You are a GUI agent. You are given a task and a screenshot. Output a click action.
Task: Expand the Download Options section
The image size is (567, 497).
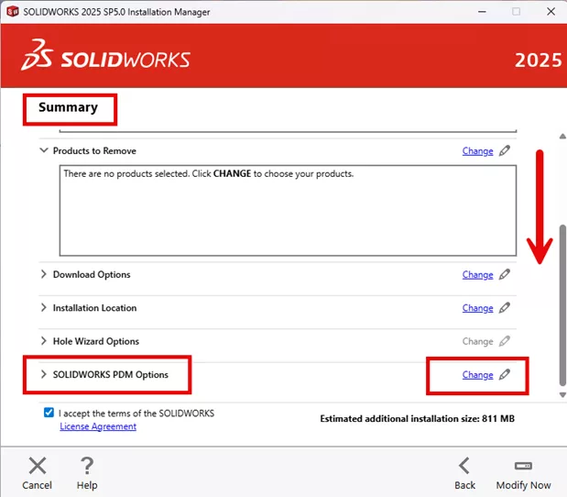pyautogui.click(x=43, y=274)
